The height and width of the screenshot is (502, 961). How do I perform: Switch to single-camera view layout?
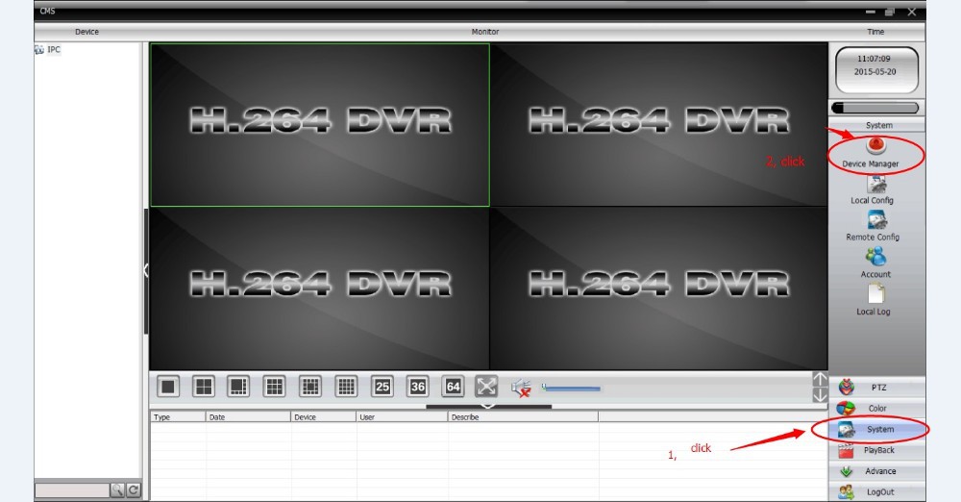click(x=169, y=387)
